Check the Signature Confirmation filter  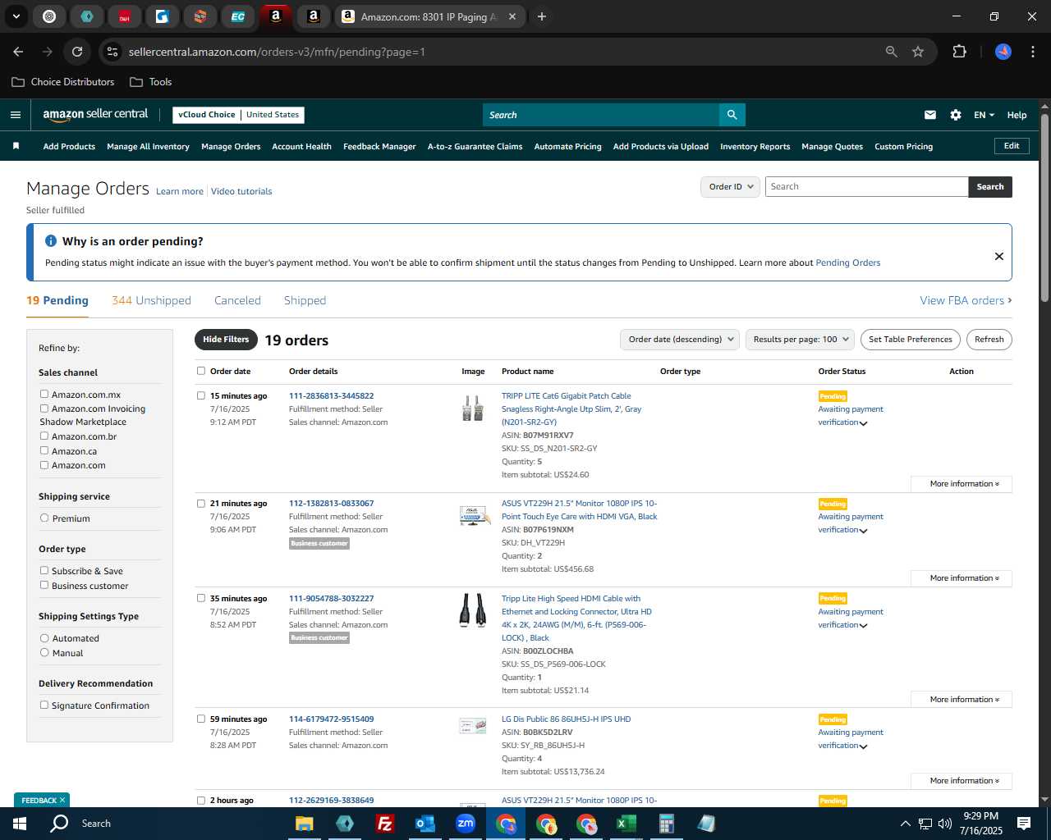tap(44, 705)
